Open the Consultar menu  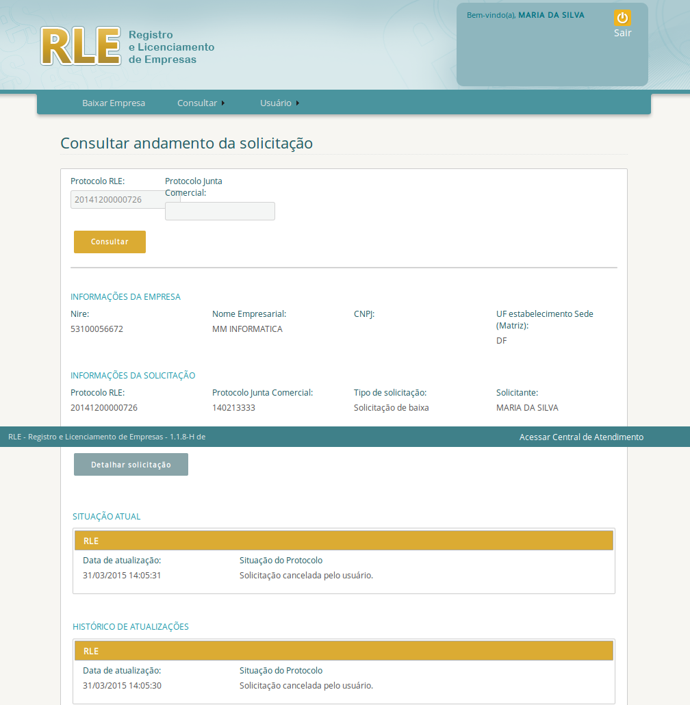[197, 103]
